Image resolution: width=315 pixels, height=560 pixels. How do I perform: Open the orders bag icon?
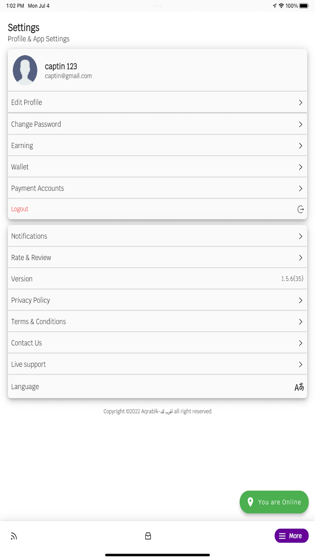click(148, 536)
